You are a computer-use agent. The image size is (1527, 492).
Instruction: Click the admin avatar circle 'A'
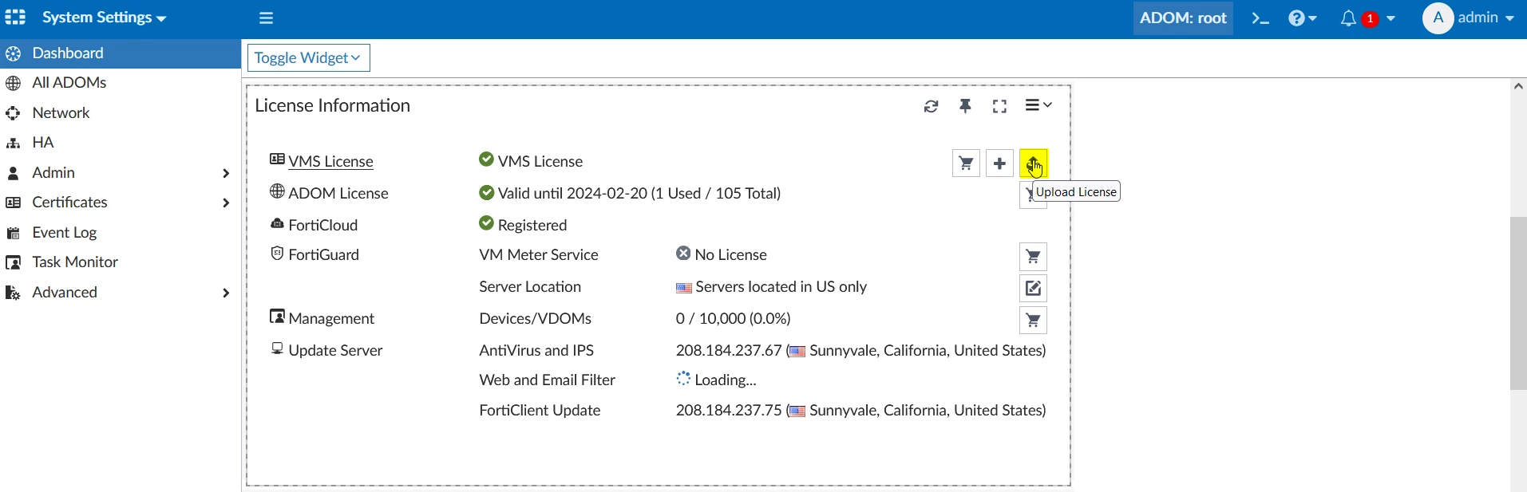pos(1438,18)
